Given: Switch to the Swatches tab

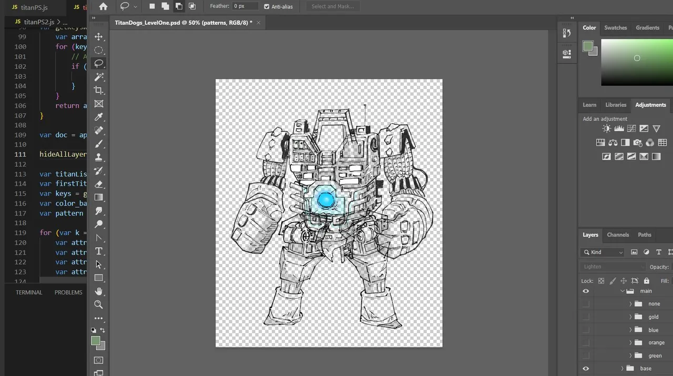Looking at the screenshot, I should point(615,28).
